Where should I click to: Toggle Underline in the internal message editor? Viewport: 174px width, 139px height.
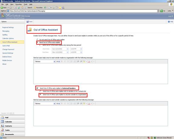[x=68, y=62]
